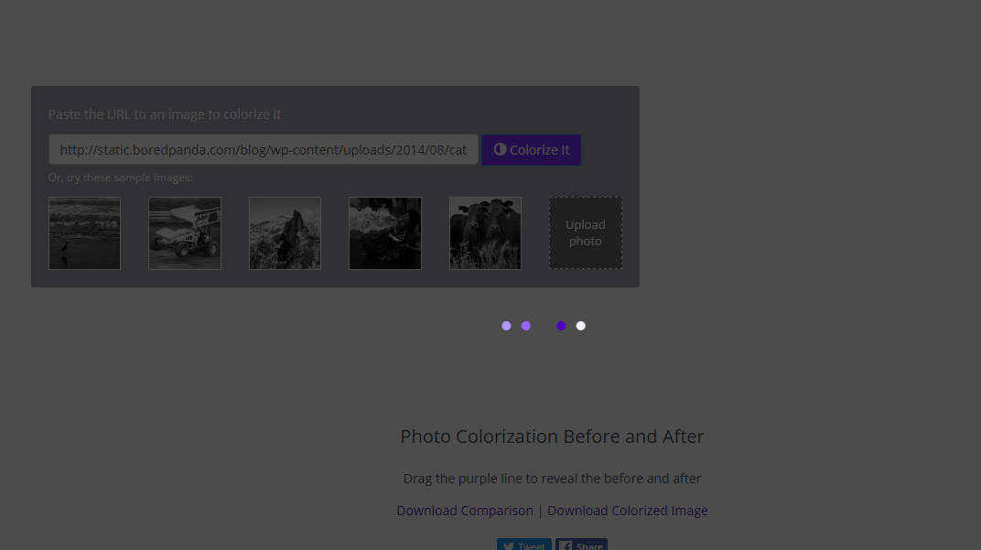Click the image URL input field
This screenshot has height=550, width=981.
click(263, 149)
